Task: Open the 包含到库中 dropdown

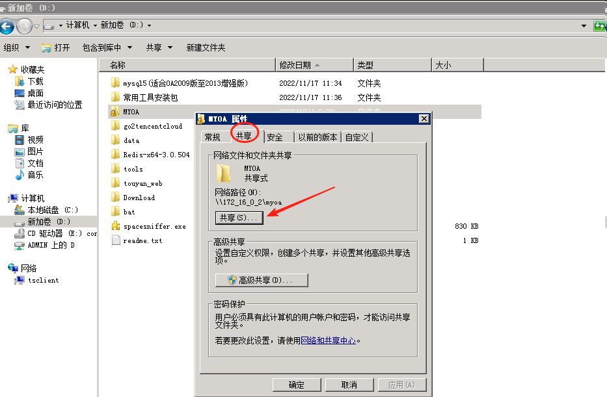Action: (107, 47)
